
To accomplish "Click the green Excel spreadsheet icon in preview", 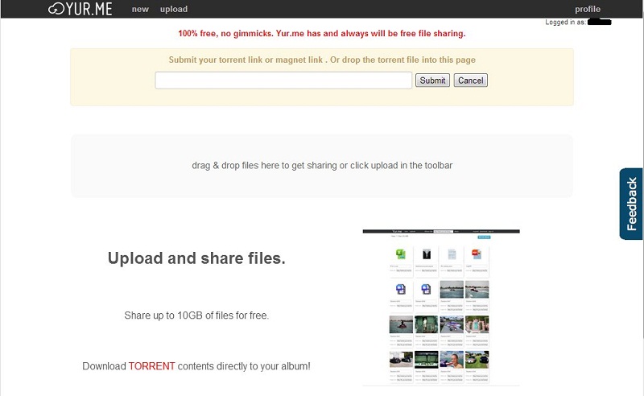I will click(400, 254).
